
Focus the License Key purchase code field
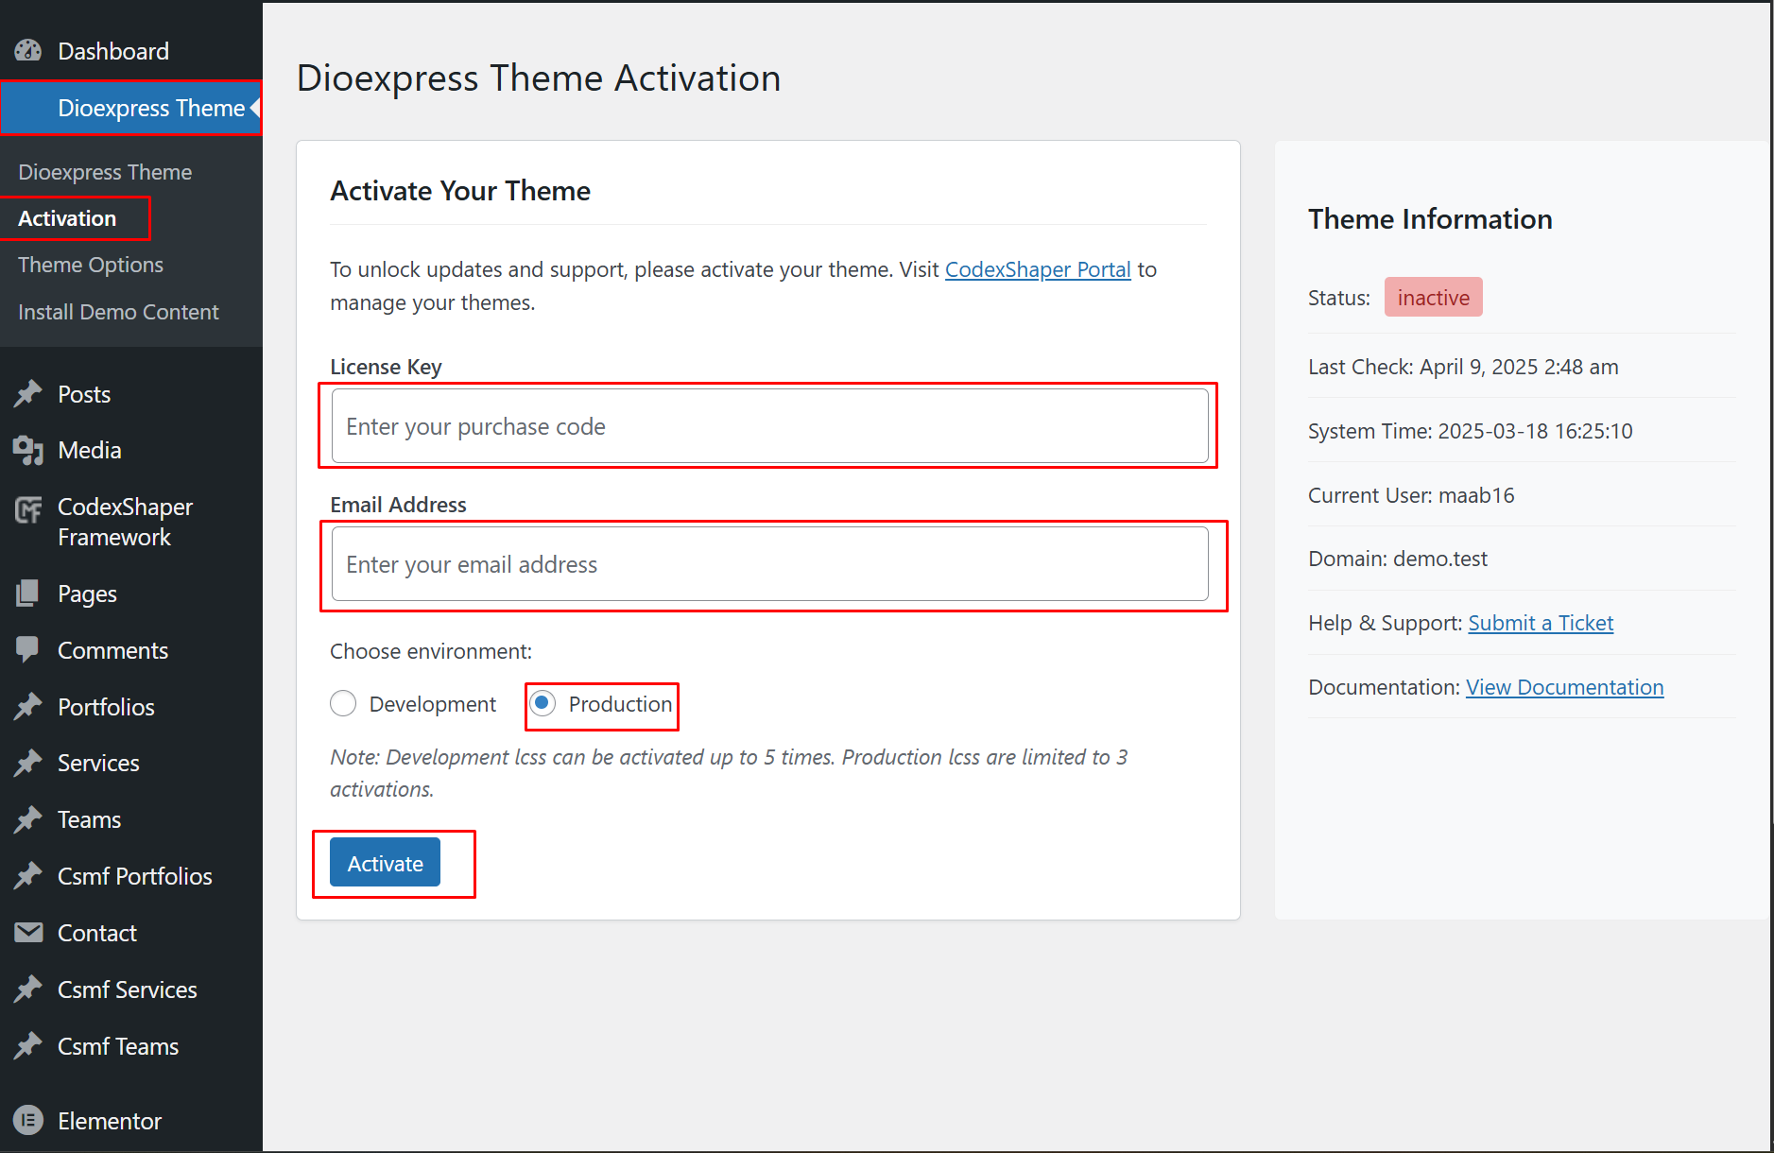coord(769,426)
